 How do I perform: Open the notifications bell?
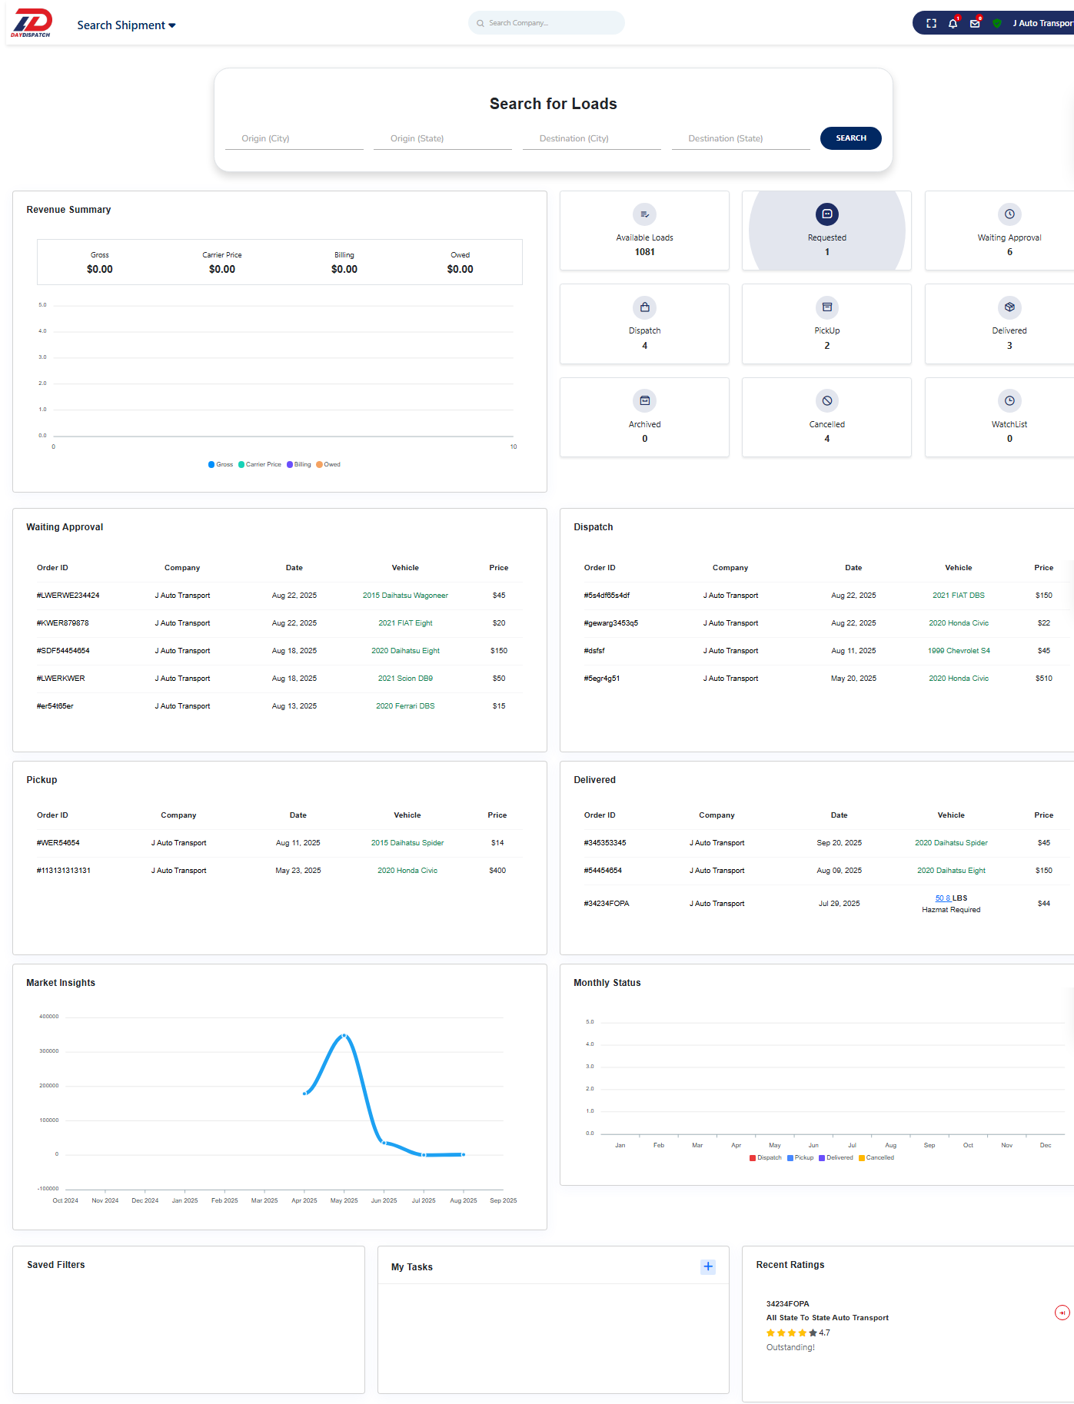(x=953, y=23)
